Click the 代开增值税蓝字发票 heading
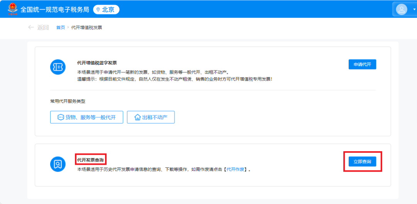 point(97,63)
